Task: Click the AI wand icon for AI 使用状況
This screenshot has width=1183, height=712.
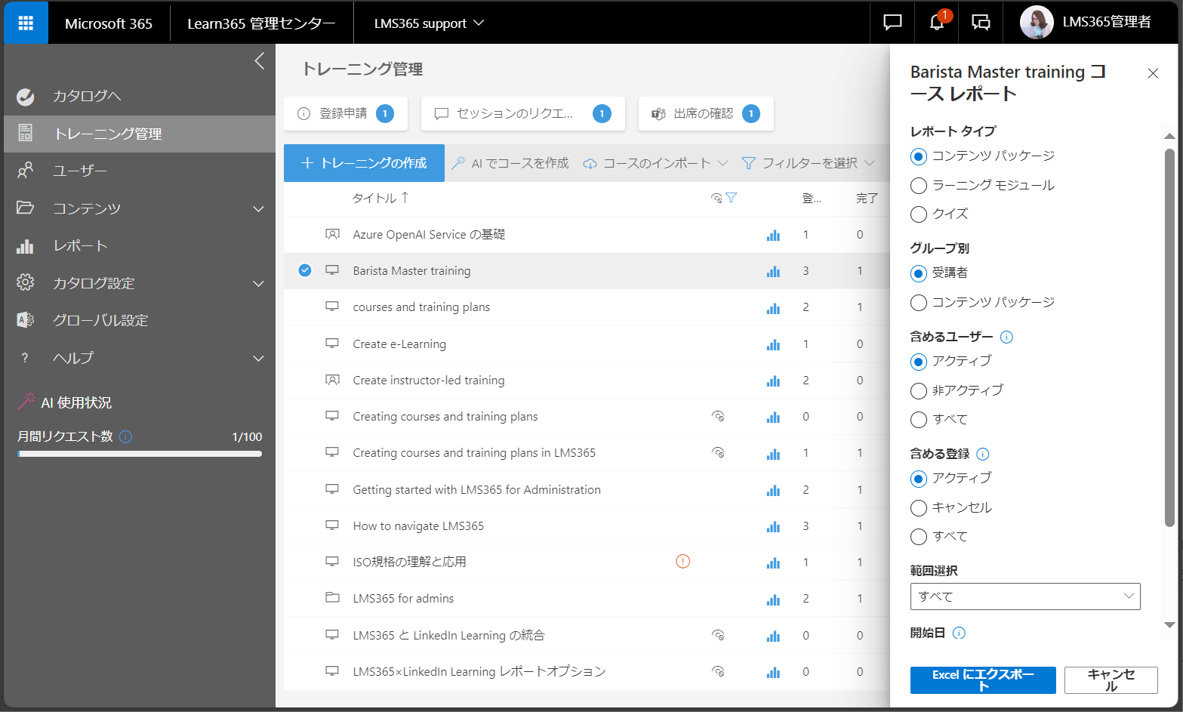Action: [26, 401]
